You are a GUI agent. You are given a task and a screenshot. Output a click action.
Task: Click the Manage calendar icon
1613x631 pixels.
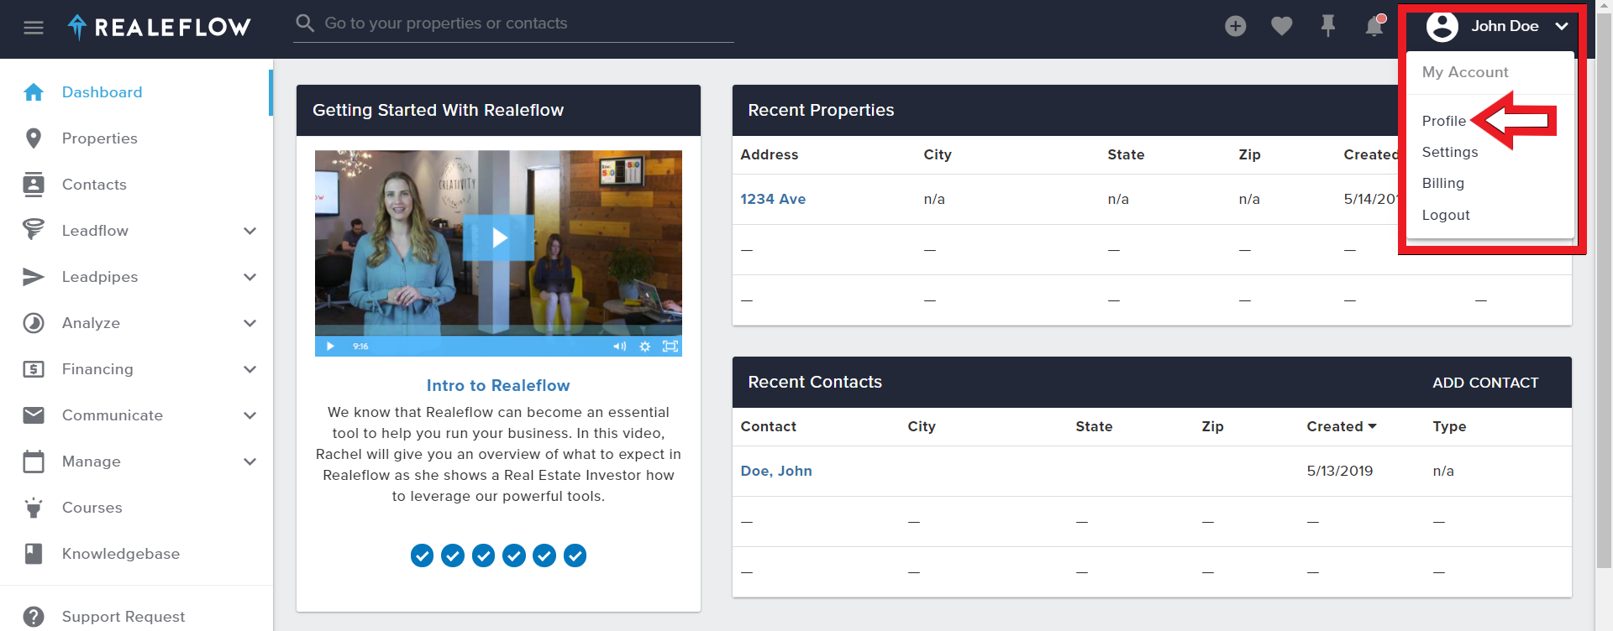tap(34, 462)
